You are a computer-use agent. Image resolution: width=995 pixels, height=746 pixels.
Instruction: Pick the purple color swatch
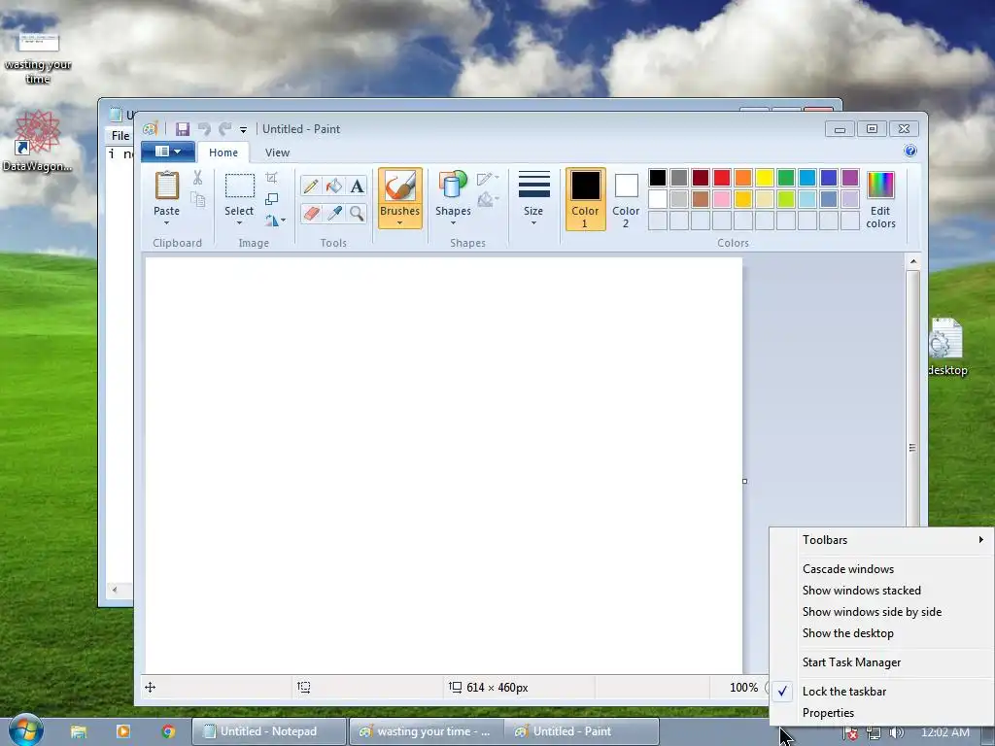pyautogui.click(x=849, y=178)
